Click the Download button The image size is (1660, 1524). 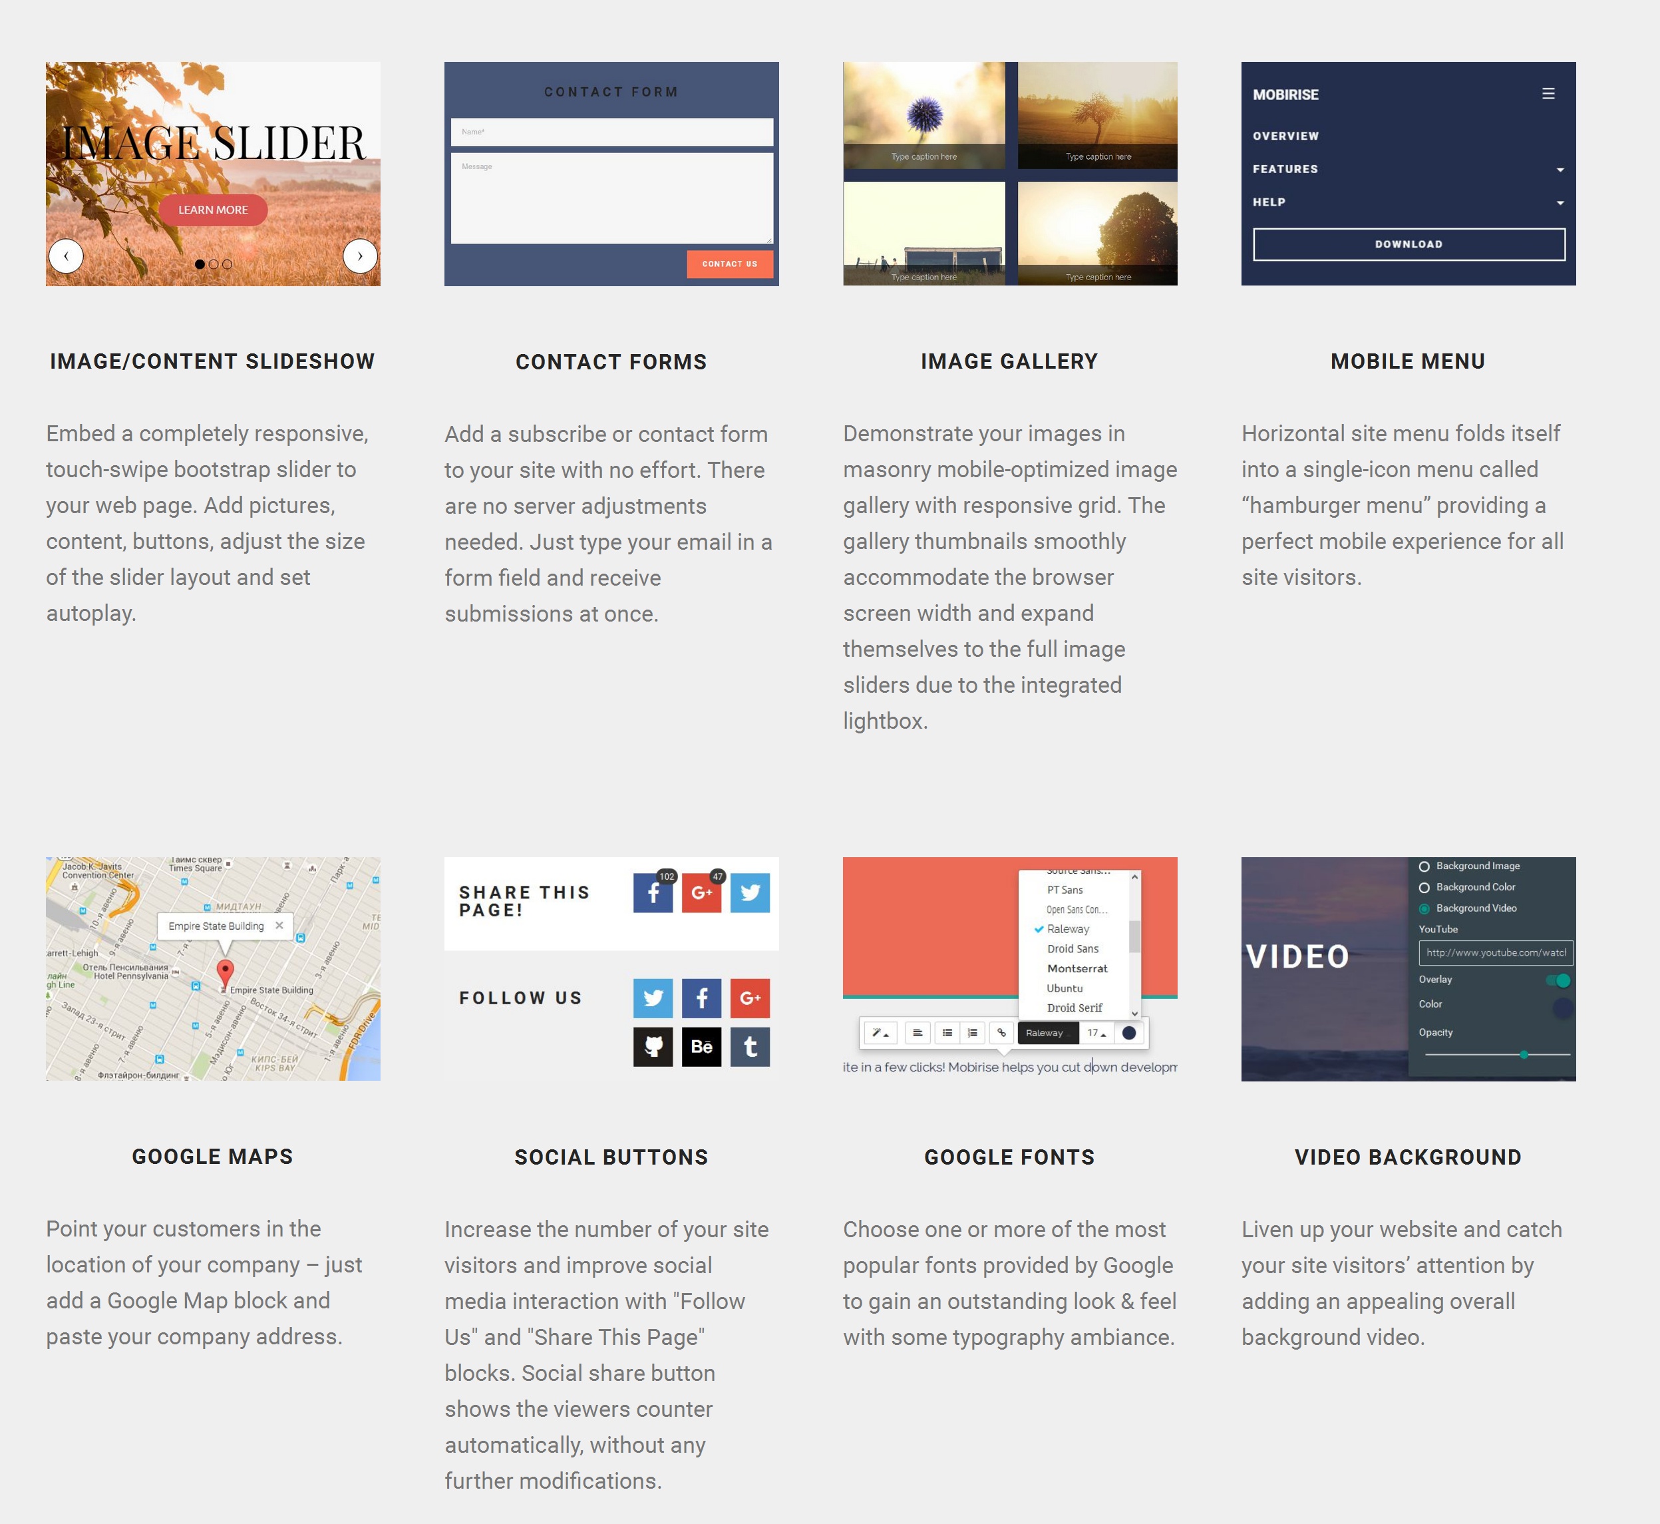tap(1409, 243)
